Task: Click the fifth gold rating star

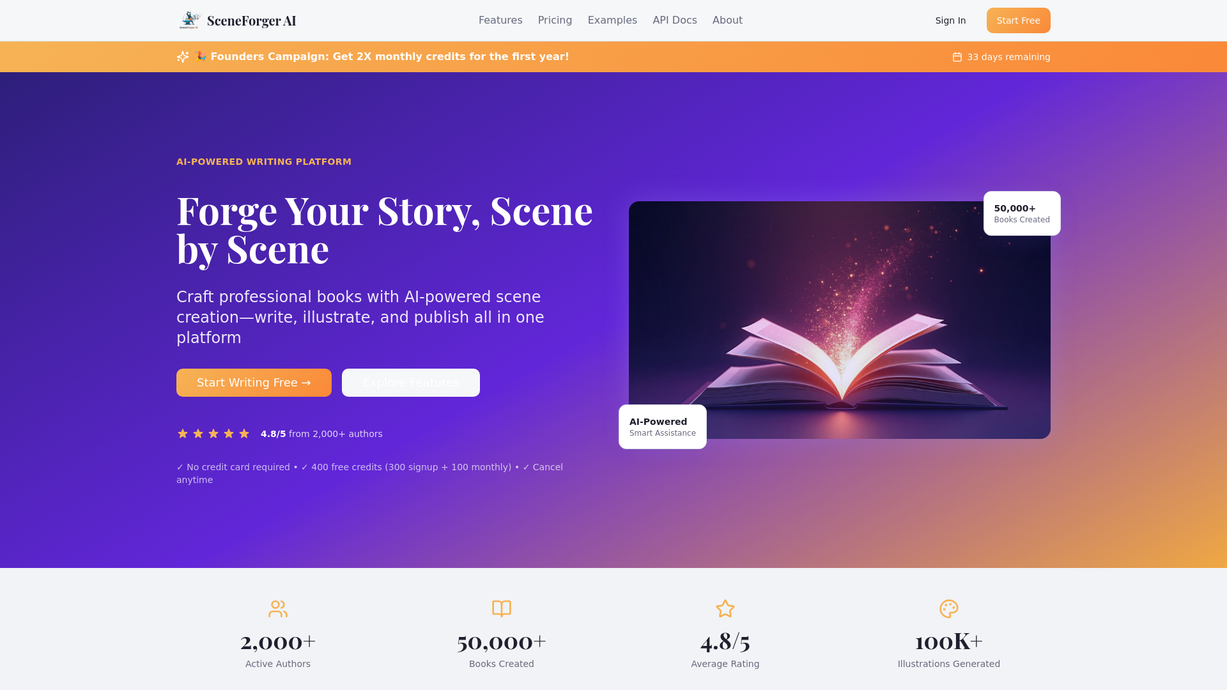Action: click(244, 434)
